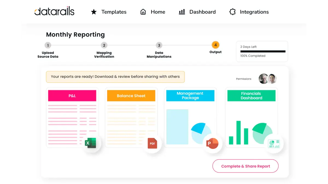Click Complete & Share Report button
Viewport: 328px width, 184px height.
pyautogui.click(x=245, y=166)
